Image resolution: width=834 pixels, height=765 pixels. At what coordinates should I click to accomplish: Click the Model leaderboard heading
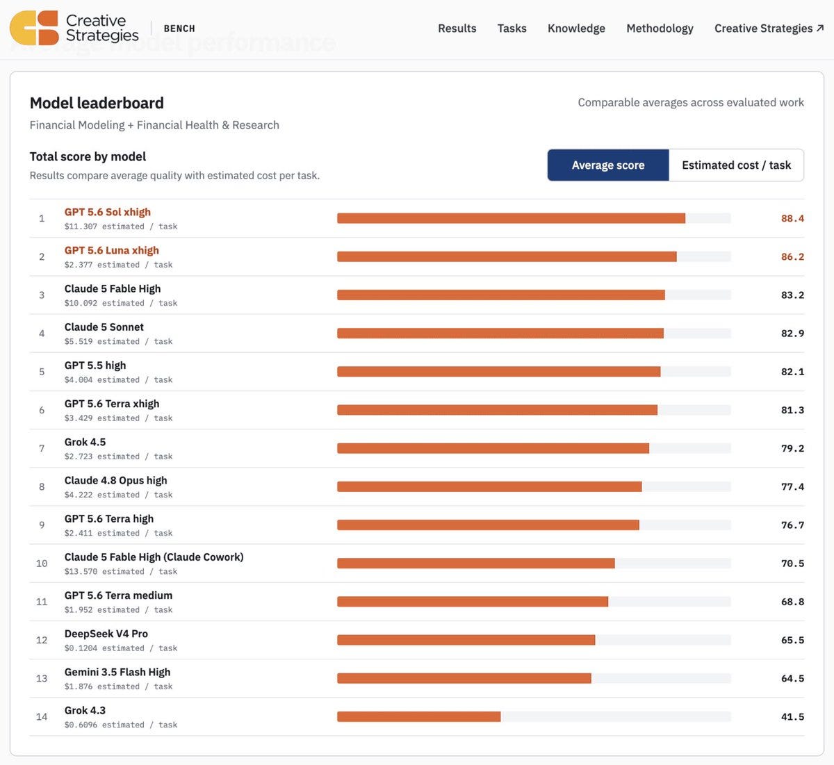97,103
